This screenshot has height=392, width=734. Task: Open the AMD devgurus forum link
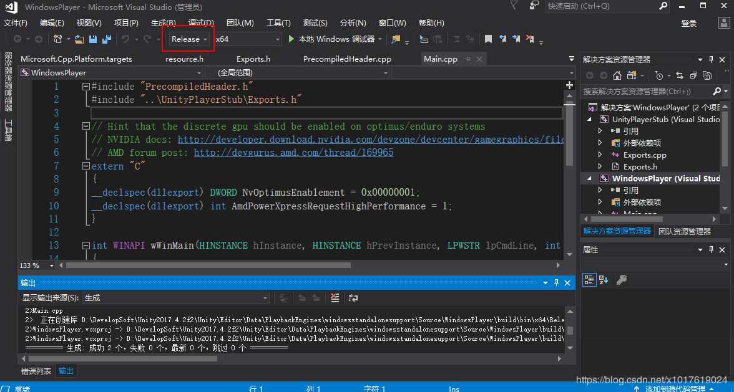(293, 153)
